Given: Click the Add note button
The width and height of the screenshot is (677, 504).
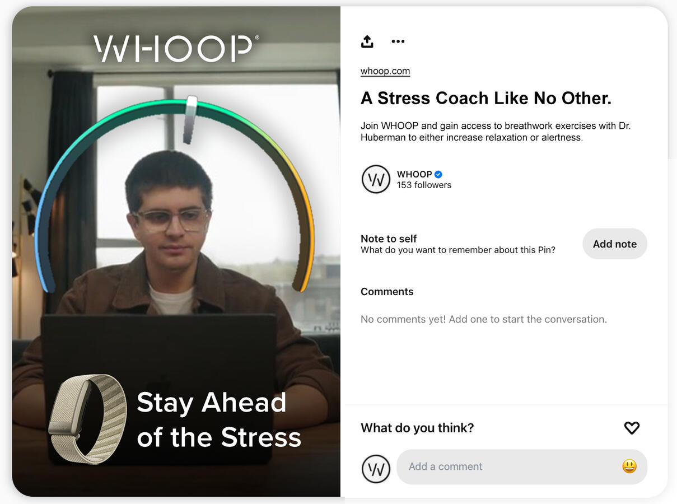Looking at the screenshot, I should pos(615,244).
